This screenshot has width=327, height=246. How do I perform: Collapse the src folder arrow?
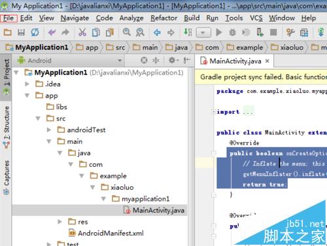38,118
